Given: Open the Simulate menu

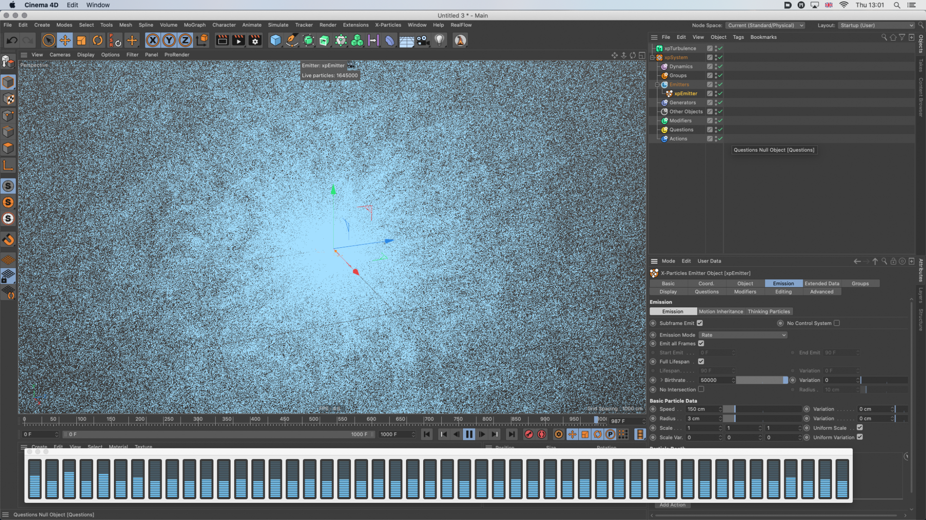Looking at the screenshot, I should (278, 25).
